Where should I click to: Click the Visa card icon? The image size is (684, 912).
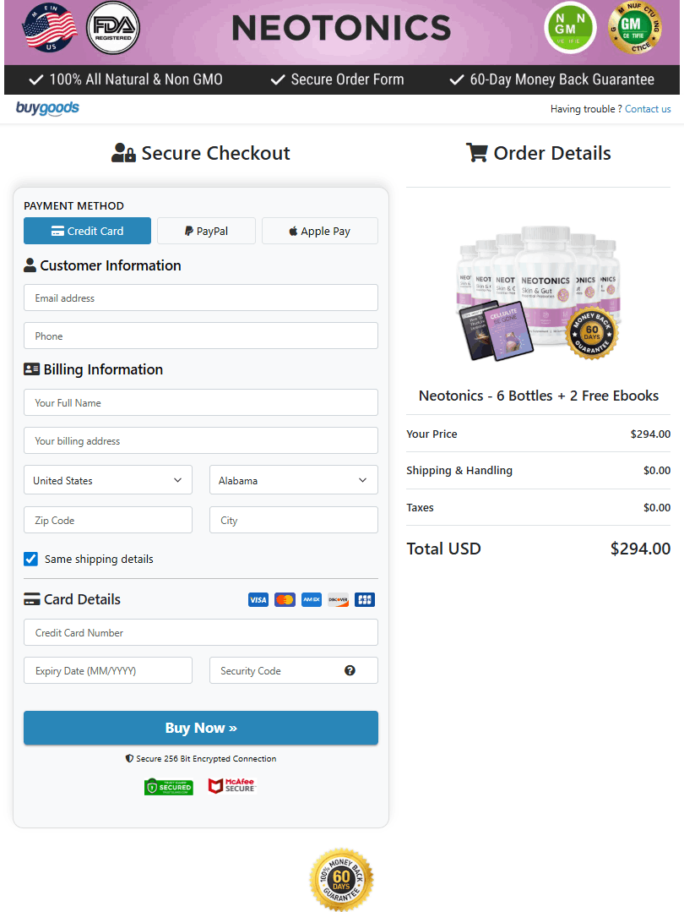pos(258,600)
